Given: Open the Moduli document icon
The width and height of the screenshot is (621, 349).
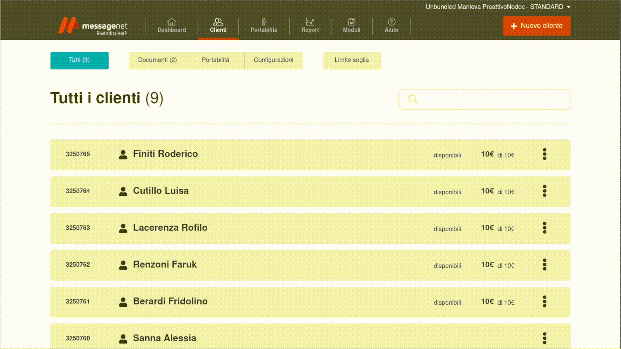Looking at the screenshot, I should [x=352, y=22].
